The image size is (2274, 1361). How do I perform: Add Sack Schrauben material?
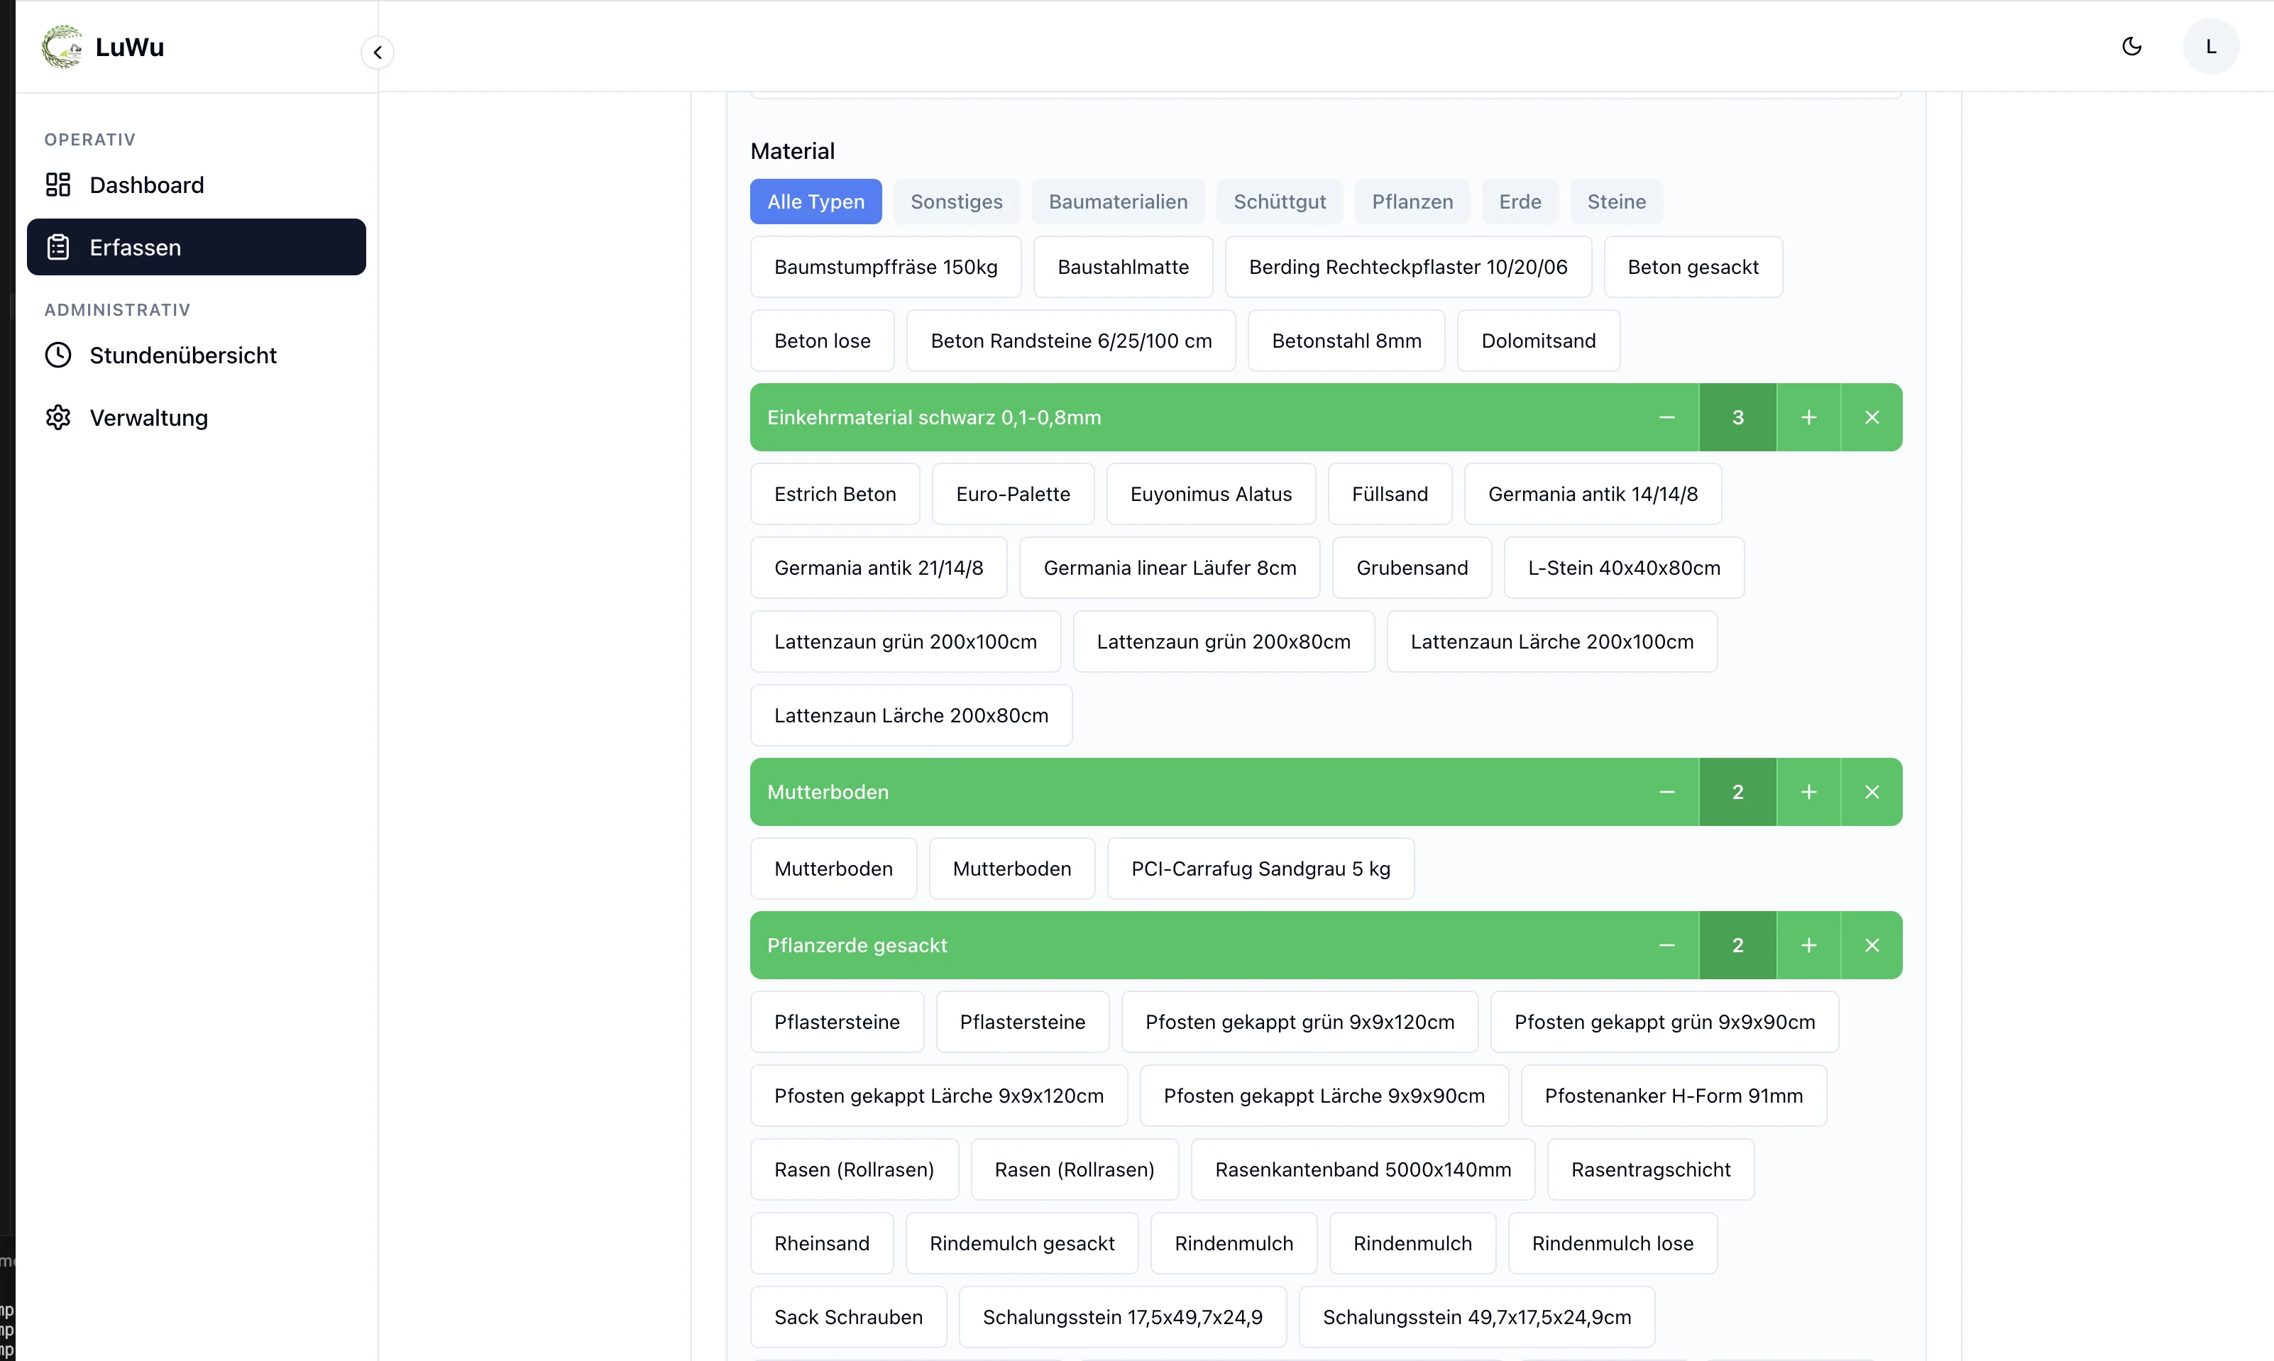coord(847,1317)
